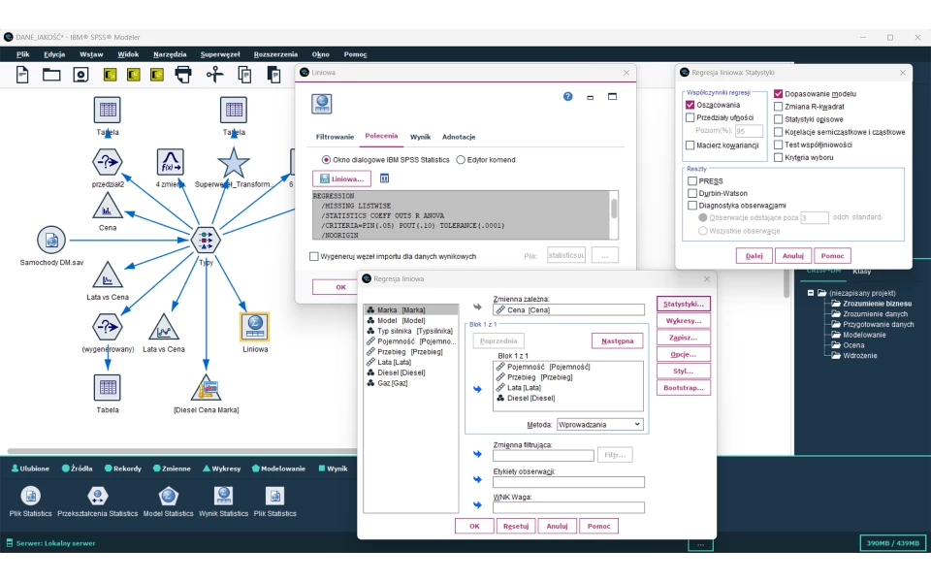This screenshot has height=582, width=931.
Task: Select the Liniowa regression node on canvas
Action: tap(255, 327)
